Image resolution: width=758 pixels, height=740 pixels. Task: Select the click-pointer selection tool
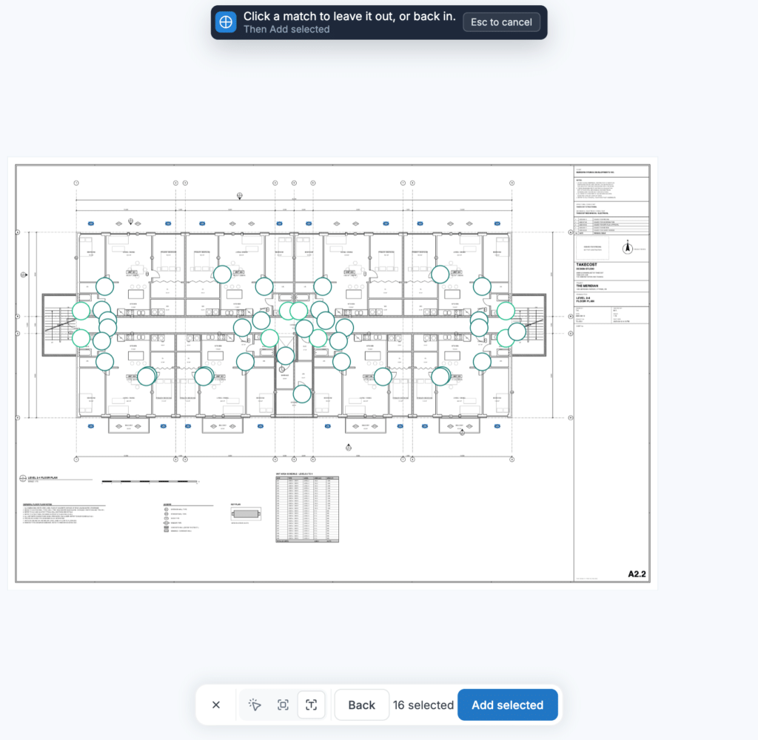255,704
